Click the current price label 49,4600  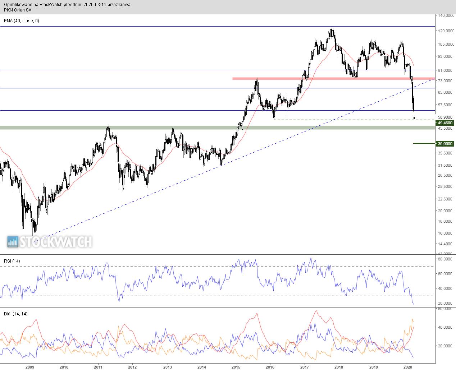(445, 123)
